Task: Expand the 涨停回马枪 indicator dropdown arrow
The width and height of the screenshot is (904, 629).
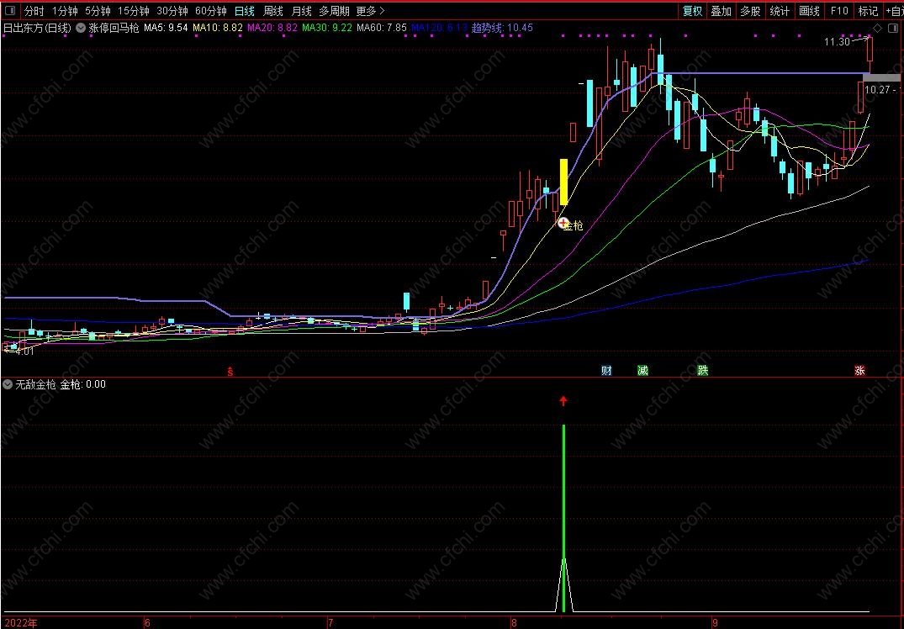Action: pyautogui.click(x=81, y=28)
